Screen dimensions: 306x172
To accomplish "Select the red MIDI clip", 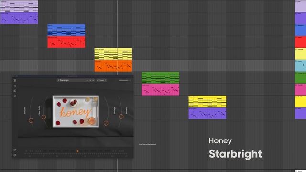I will coord(66,42).
